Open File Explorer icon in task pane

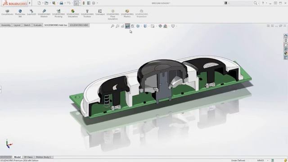click(286, 45)
